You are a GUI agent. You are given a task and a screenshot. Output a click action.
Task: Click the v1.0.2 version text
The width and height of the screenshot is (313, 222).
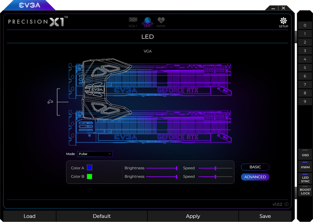pos(277,204)
